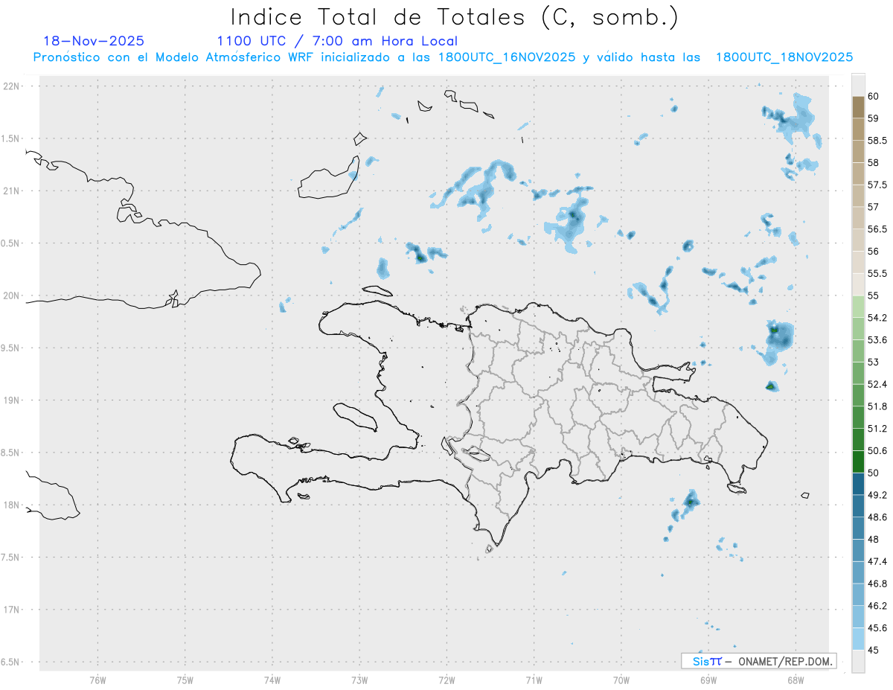Select the '75W' longitude label
The height and width of the screenshot is (690, 893).
point(185,680)
